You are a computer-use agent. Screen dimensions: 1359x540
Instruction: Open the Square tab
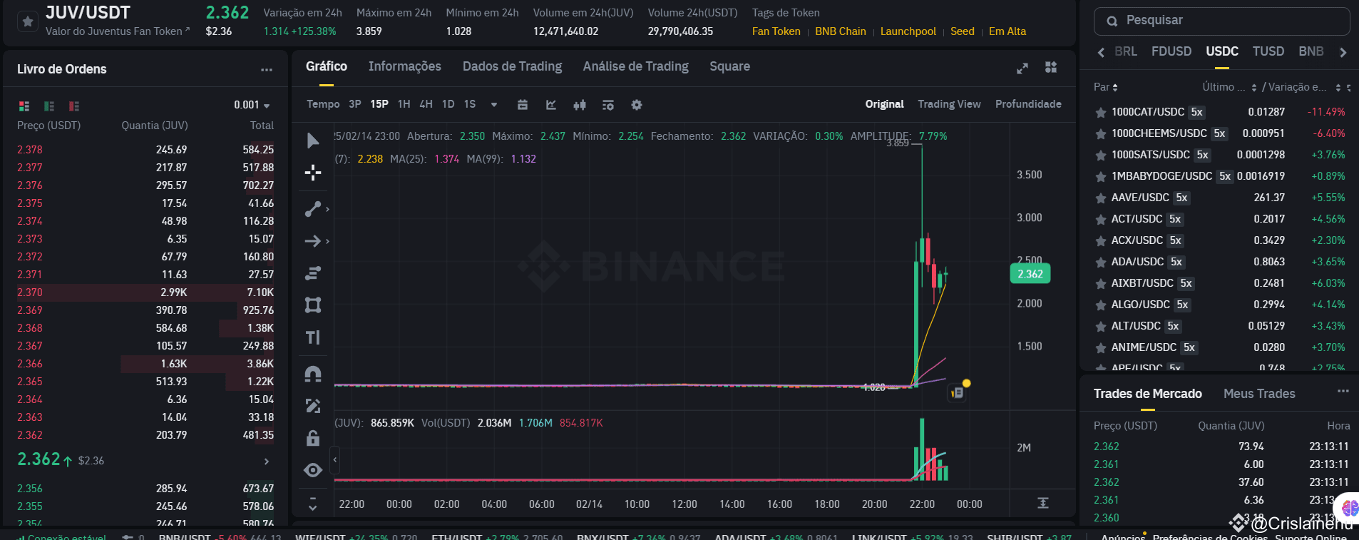[x=729, y=66]
